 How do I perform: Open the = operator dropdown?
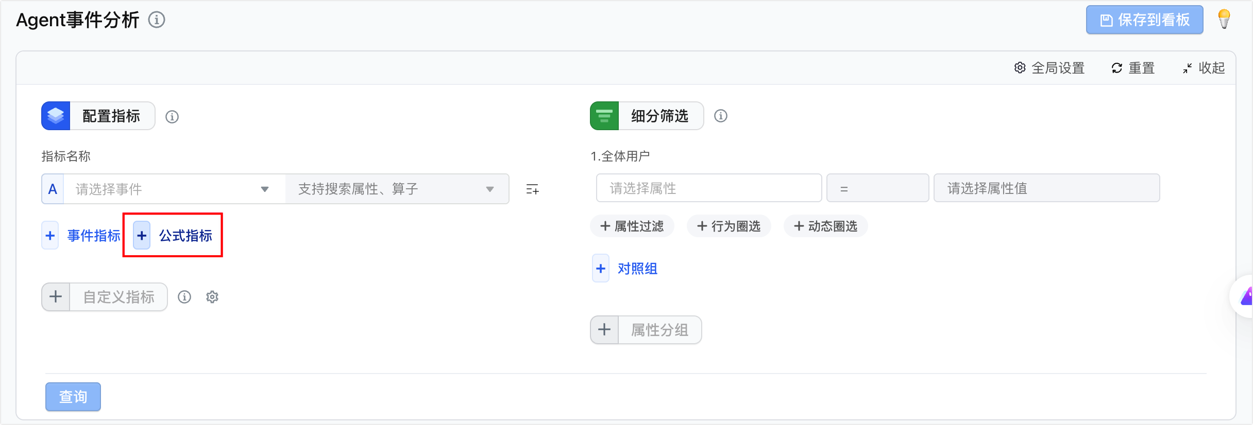tap(878, 188)
